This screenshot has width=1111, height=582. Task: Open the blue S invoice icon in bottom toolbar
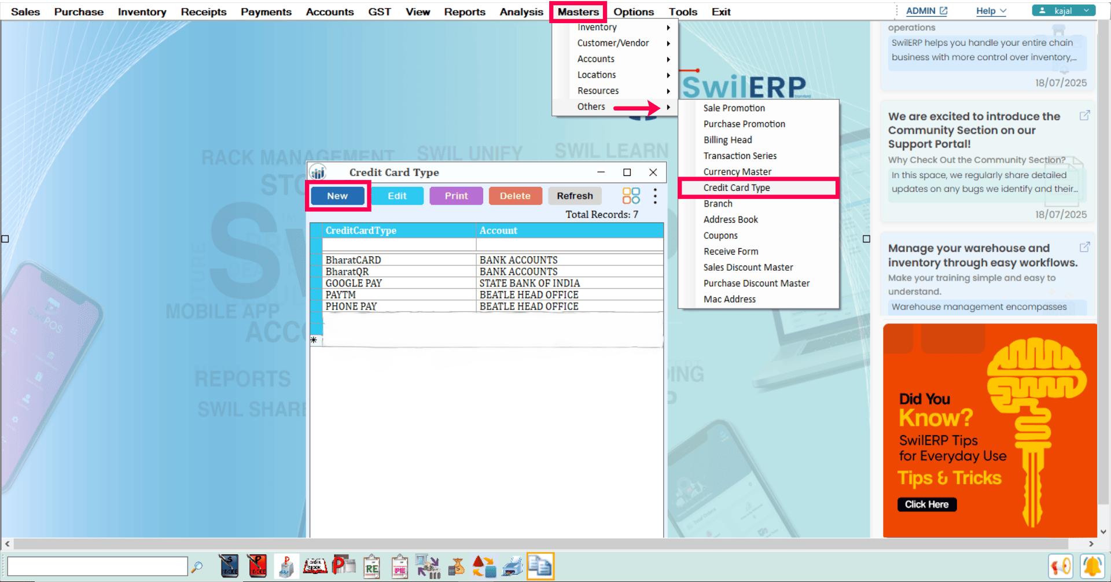point(229,566)
